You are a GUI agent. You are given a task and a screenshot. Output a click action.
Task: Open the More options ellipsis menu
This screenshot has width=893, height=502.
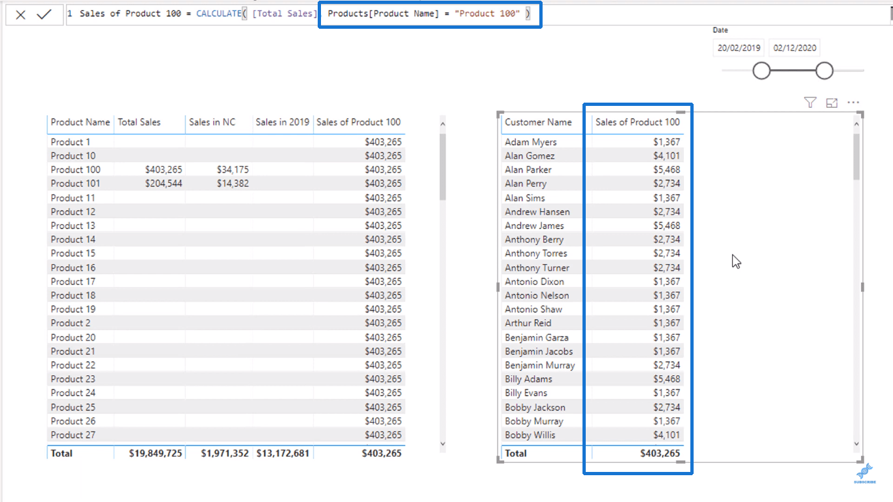pos(853,103)
